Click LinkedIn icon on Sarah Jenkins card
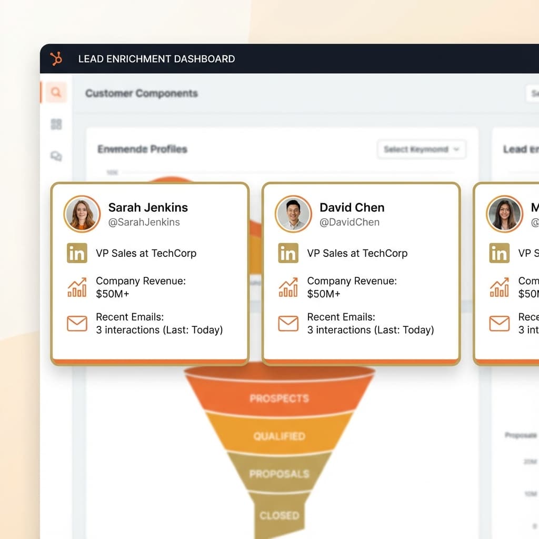 pos(77,253)
